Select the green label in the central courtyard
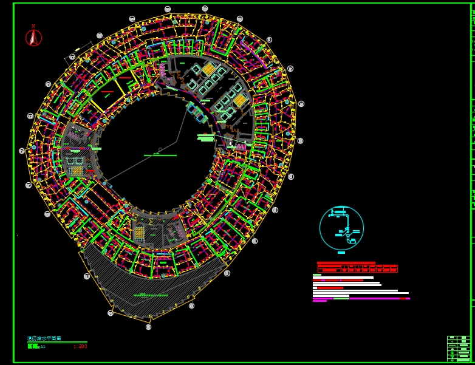This screenshot has height=365, width=475. 160,155
